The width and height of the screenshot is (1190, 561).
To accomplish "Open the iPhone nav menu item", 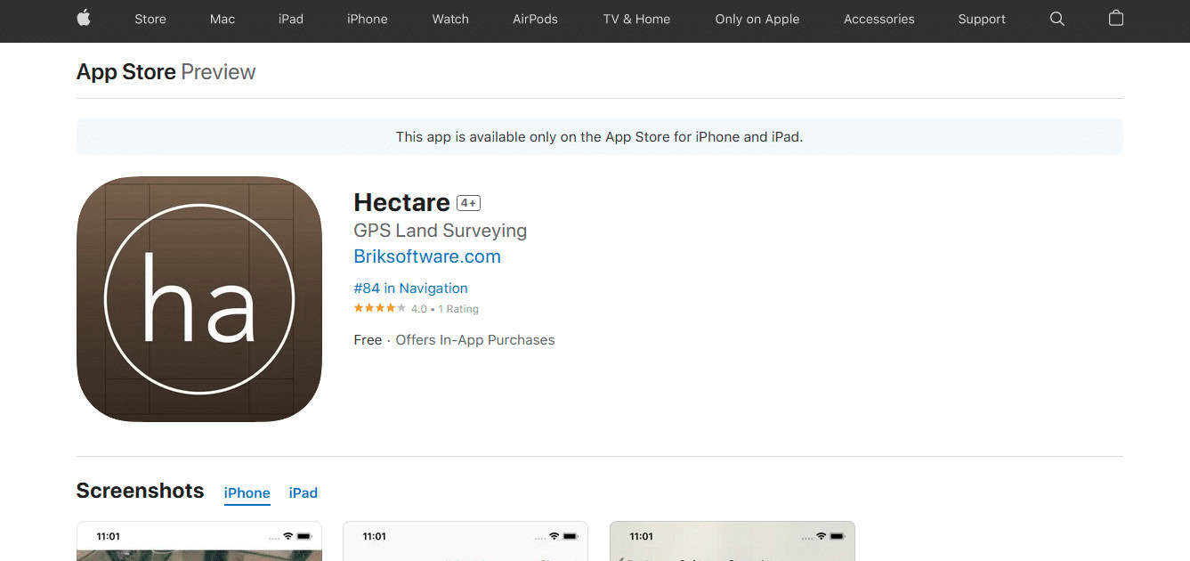I will (368, 19).
